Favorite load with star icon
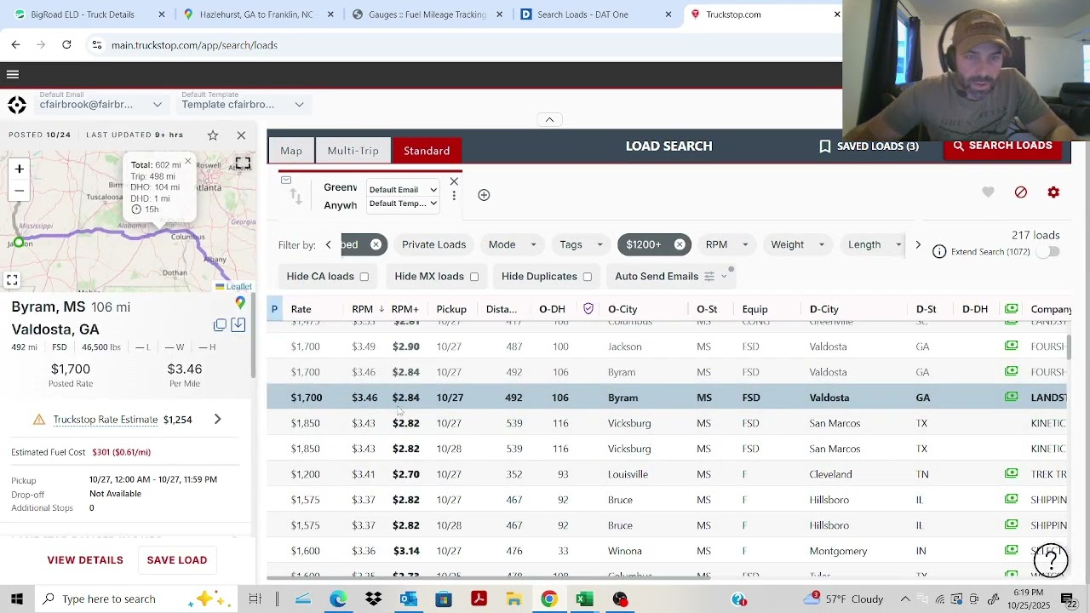1090x613 pixels. [213, 135]
